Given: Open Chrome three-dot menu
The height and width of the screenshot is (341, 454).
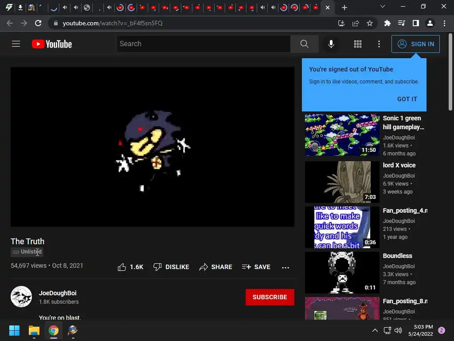Looking at the screenshot, I should click(x=444, y=23).
